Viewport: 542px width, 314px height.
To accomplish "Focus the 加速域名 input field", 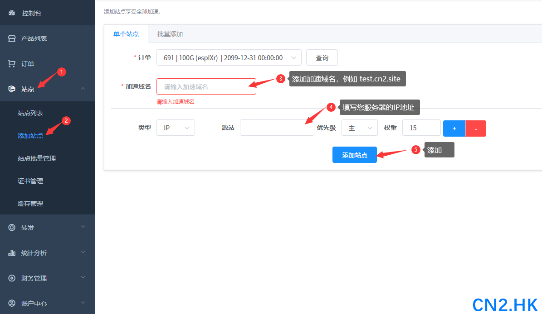I will click(x=206, y=86).
